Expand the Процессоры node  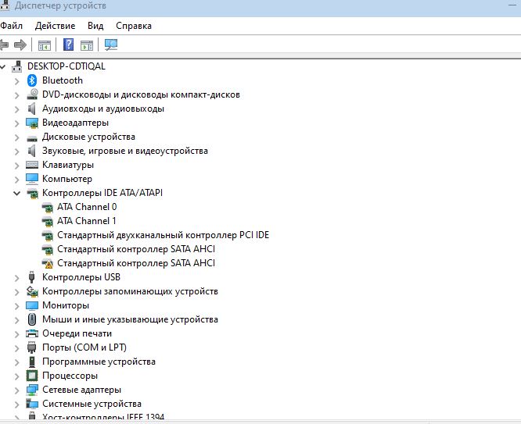point(16,376)
